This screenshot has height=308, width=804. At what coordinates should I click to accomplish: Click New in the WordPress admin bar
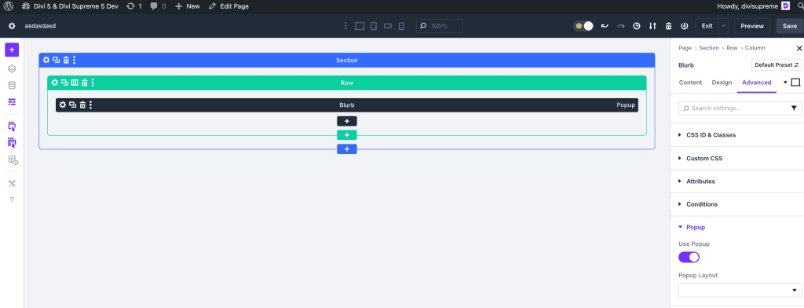(188, 6)
